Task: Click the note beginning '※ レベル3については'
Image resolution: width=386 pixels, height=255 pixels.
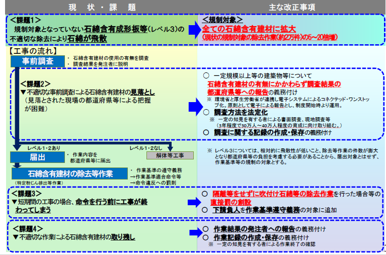Action: coord(293,156)
